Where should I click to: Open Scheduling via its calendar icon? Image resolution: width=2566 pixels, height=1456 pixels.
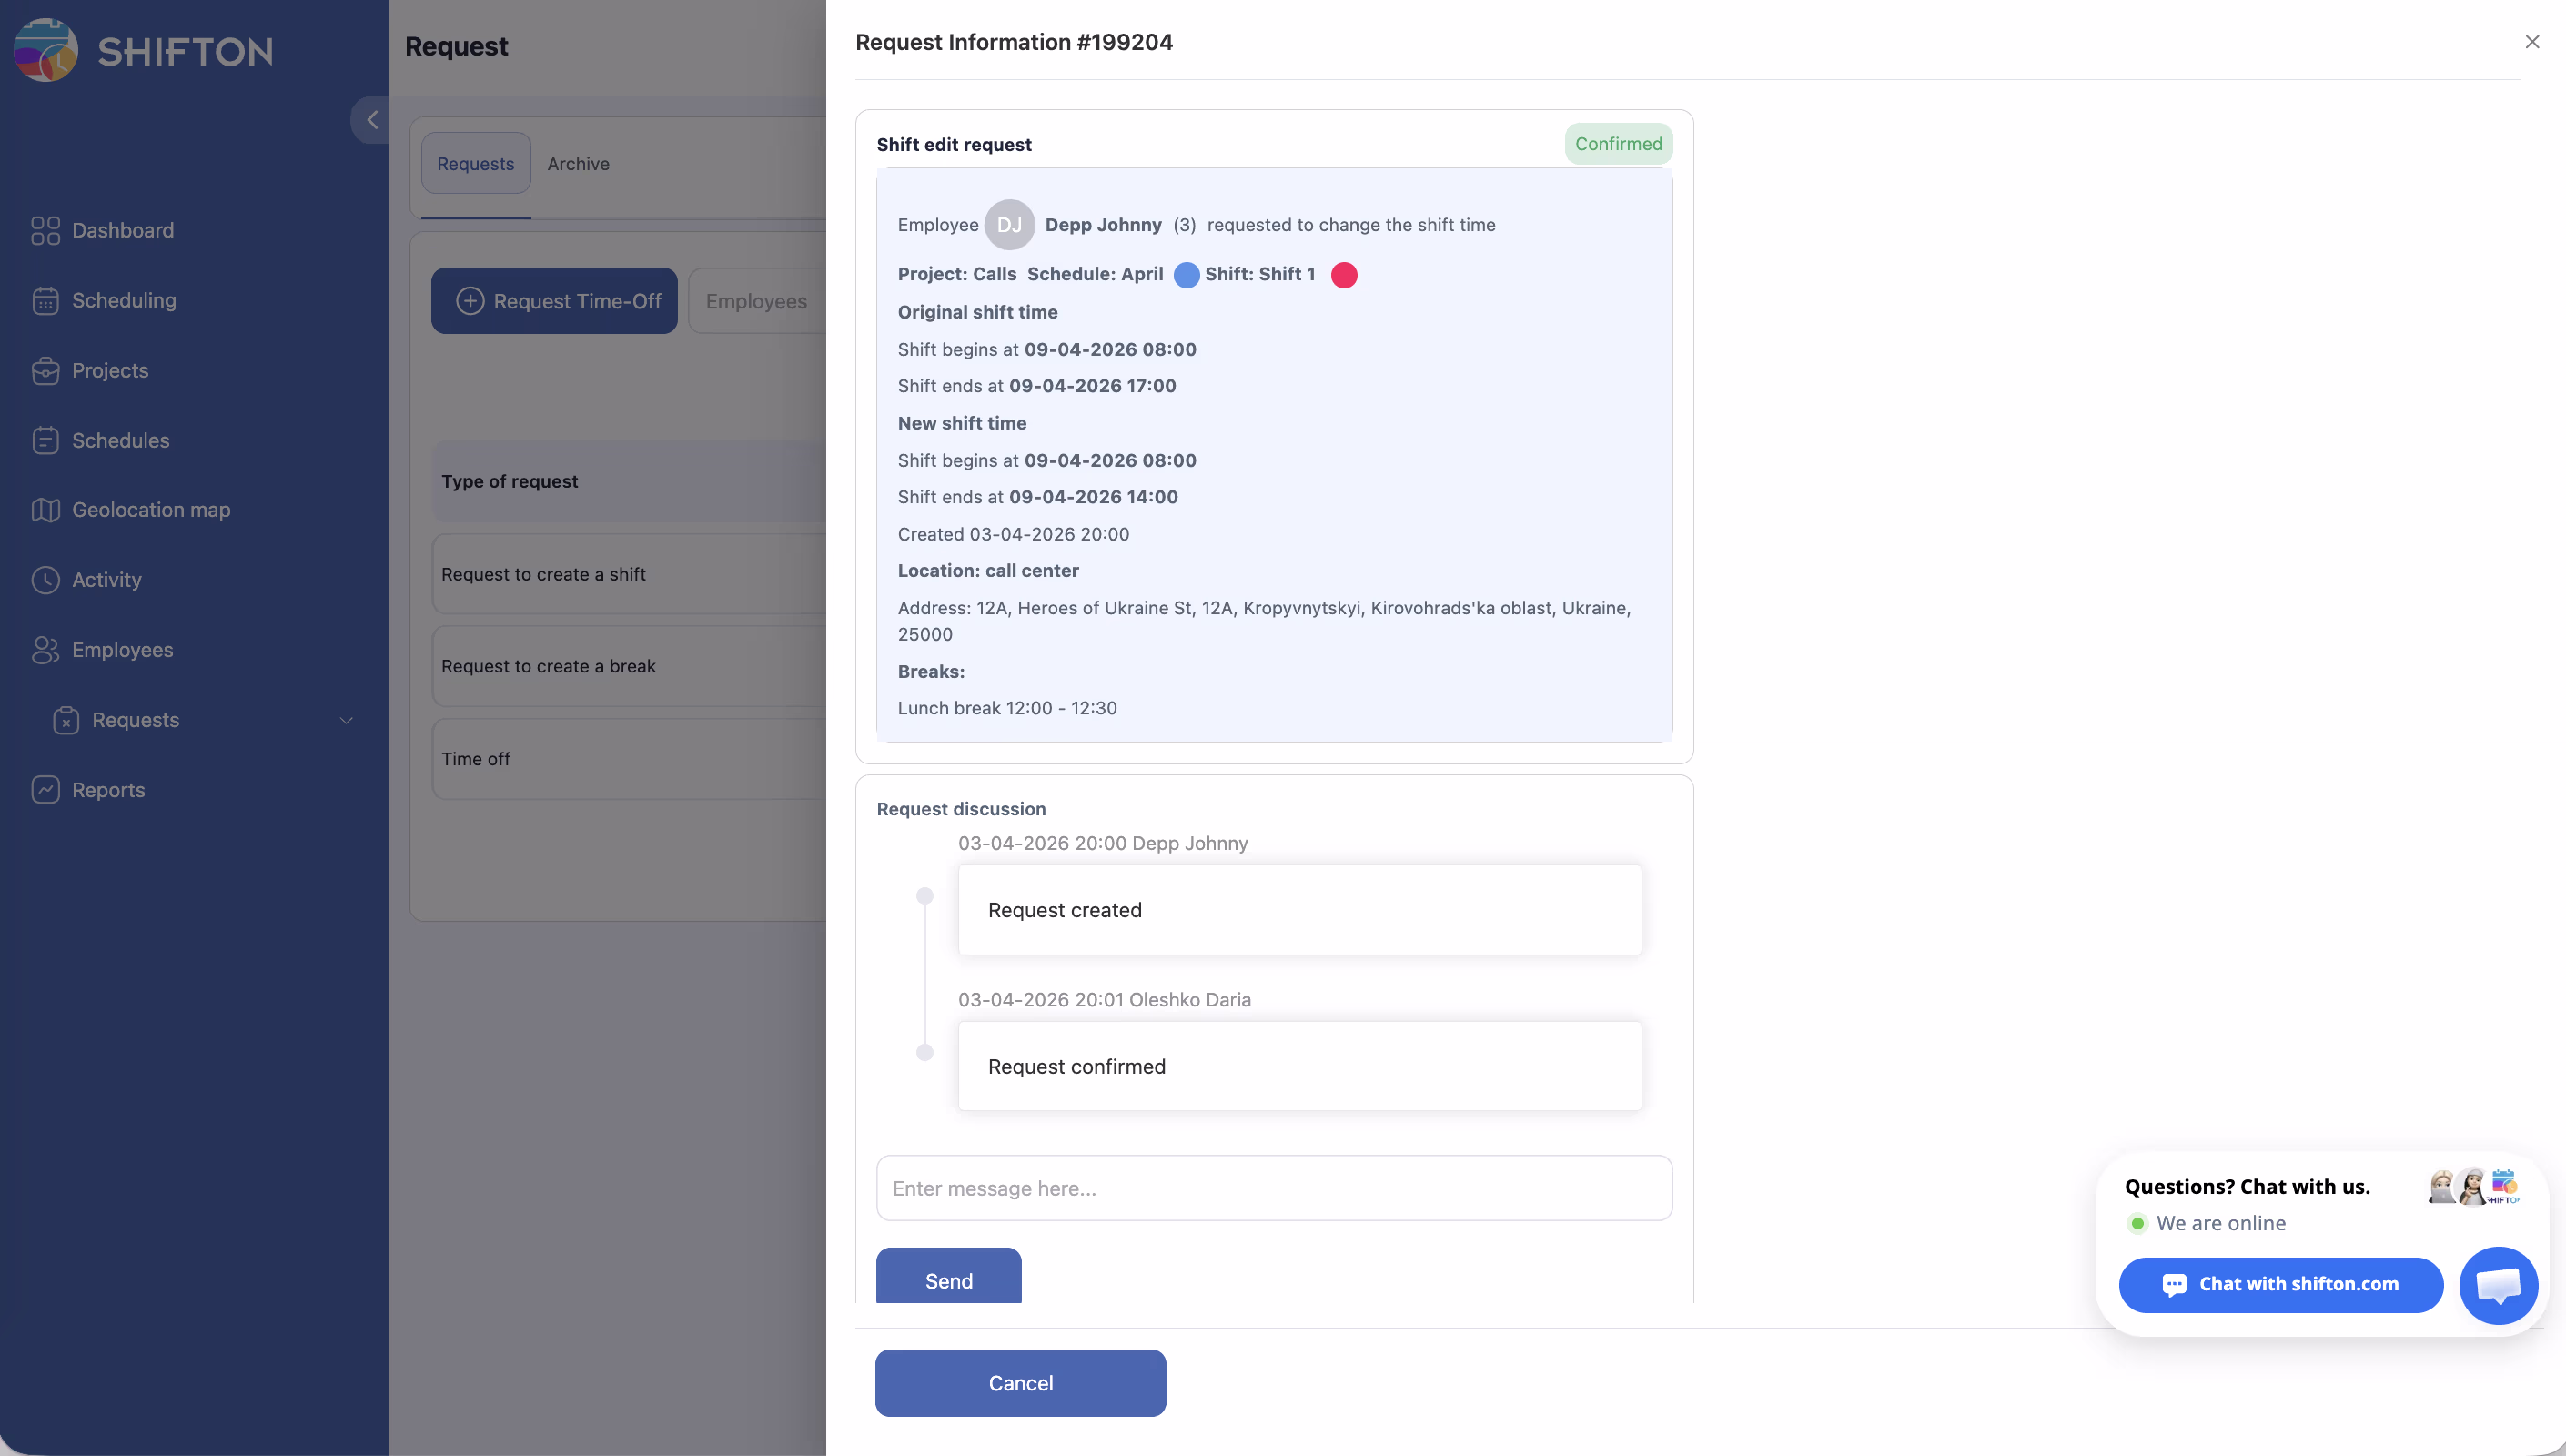pos(45,301)
